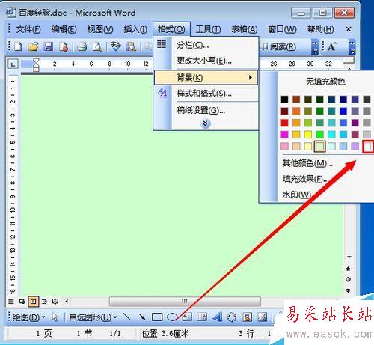
Task: Pick the white color swatch
Action: point(368,147)
